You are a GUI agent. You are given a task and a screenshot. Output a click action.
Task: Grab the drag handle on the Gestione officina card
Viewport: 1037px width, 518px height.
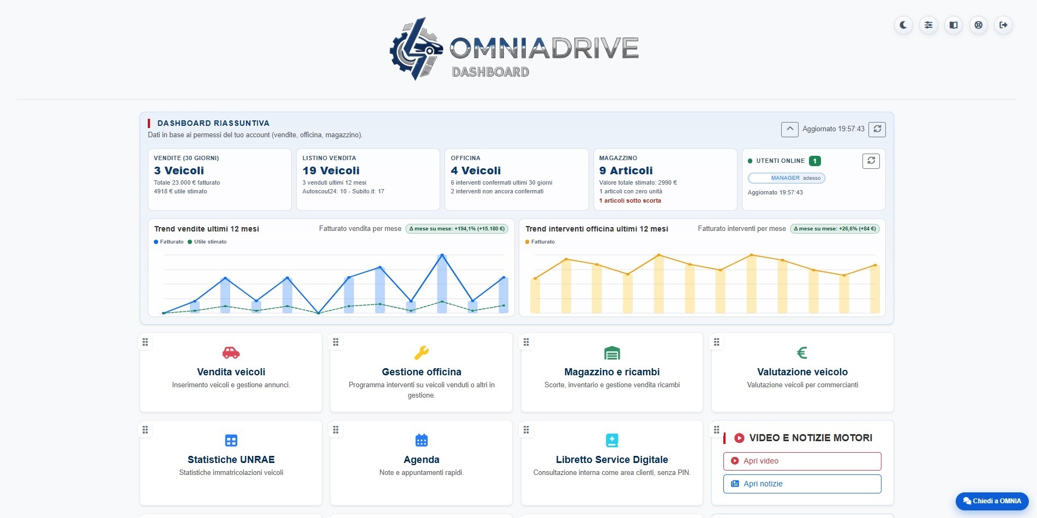click(x=335, y=342)
